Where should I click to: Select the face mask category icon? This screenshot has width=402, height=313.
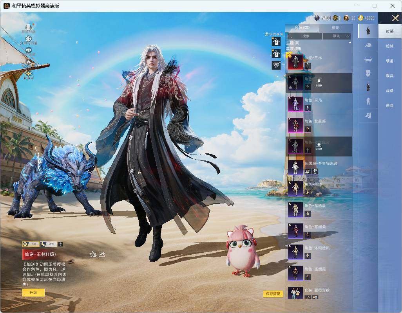coord(368,74)
